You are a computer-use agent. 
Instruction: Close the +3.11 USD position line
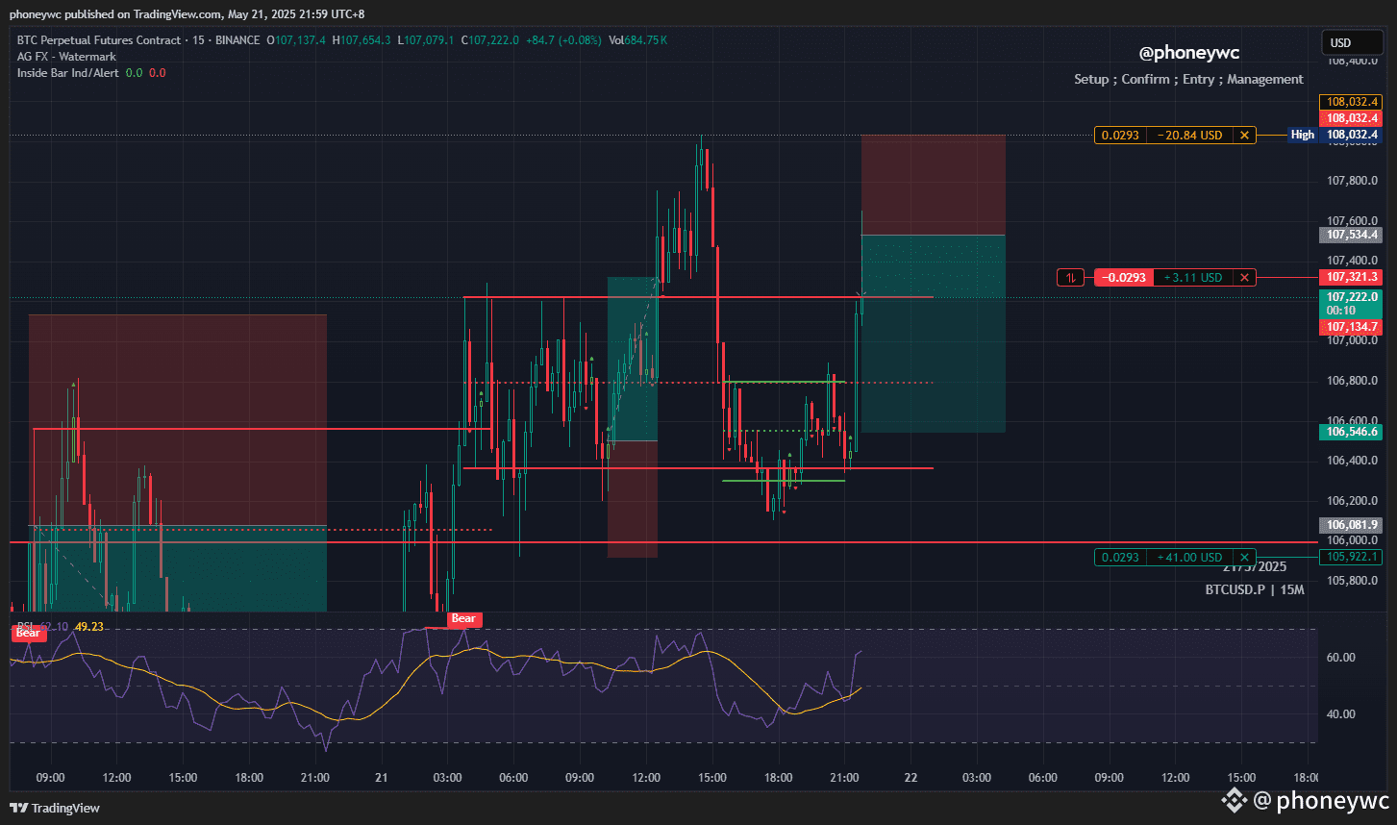coord(1245,278)
